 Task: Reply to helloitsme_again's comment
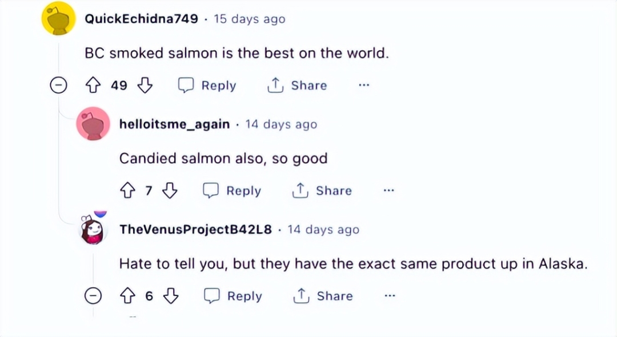pos(232,190)
